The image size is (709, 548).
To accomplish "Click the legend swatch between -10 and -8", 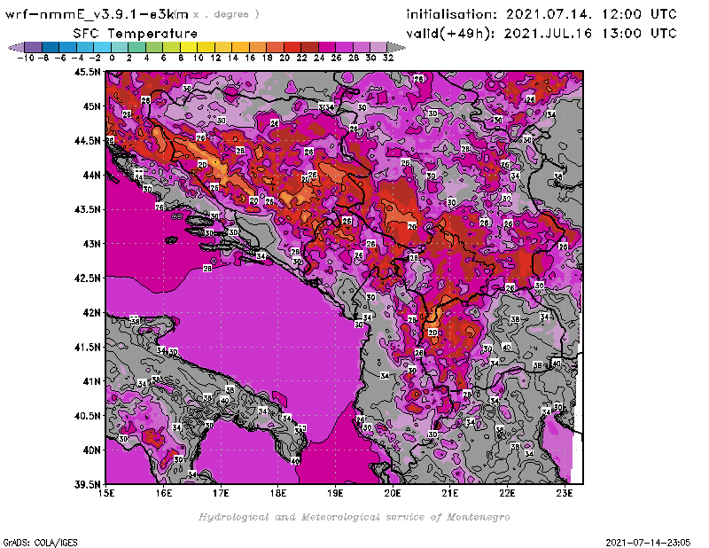I will [34, 47].
